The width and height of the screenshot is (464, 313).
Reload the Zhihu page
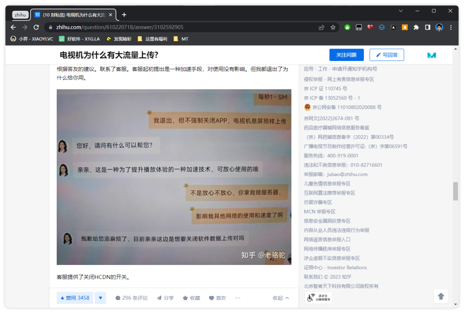tap(36, 27)
